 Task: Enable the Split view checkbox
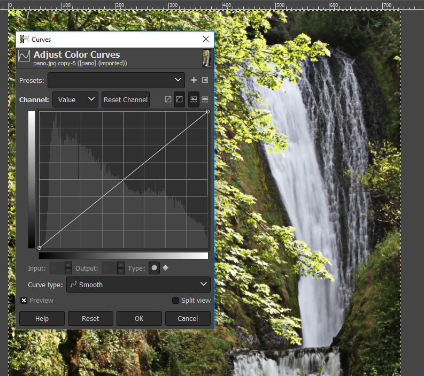coord(175,300)
